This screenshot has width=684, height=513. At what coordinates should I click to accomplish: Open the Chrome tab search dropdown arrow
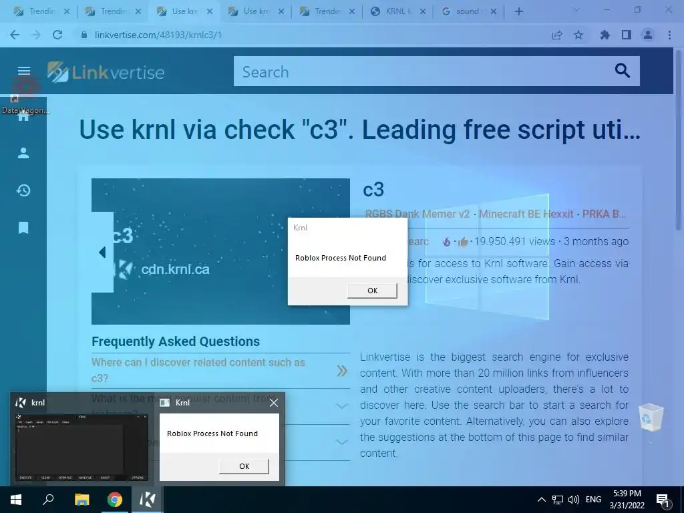click(576, 9)
